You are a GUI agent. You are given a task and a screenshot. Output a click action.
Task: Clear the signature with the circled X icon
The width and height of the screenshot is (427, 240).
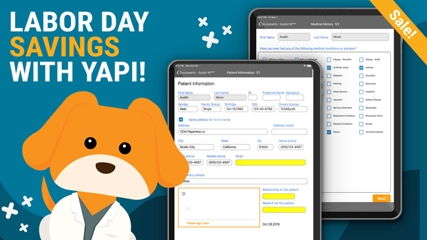pyautogui.click(x=183, y=194)
